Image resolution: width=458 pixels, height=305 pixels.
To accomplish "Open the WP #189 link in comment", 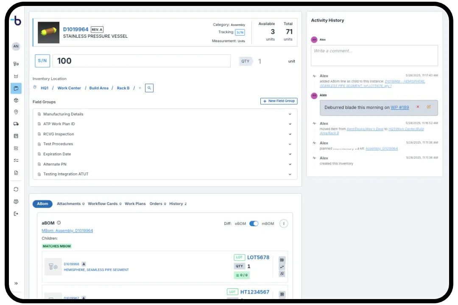I will 399,108.
